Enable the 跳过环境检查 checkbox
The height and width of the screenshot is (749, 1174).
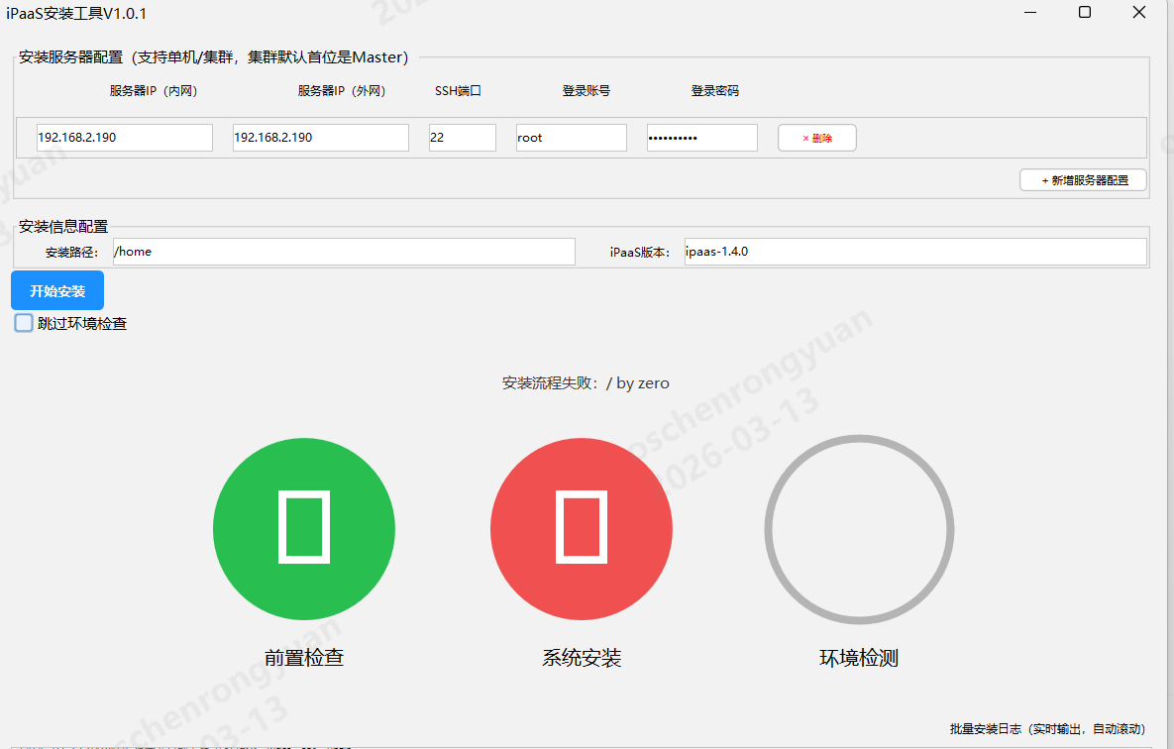click(22, 323)
